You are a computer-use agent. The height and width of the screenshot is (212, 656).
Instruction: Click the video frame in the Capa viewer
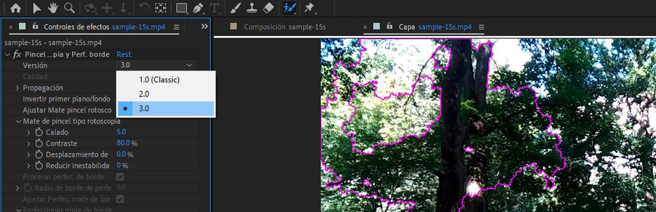488,125
